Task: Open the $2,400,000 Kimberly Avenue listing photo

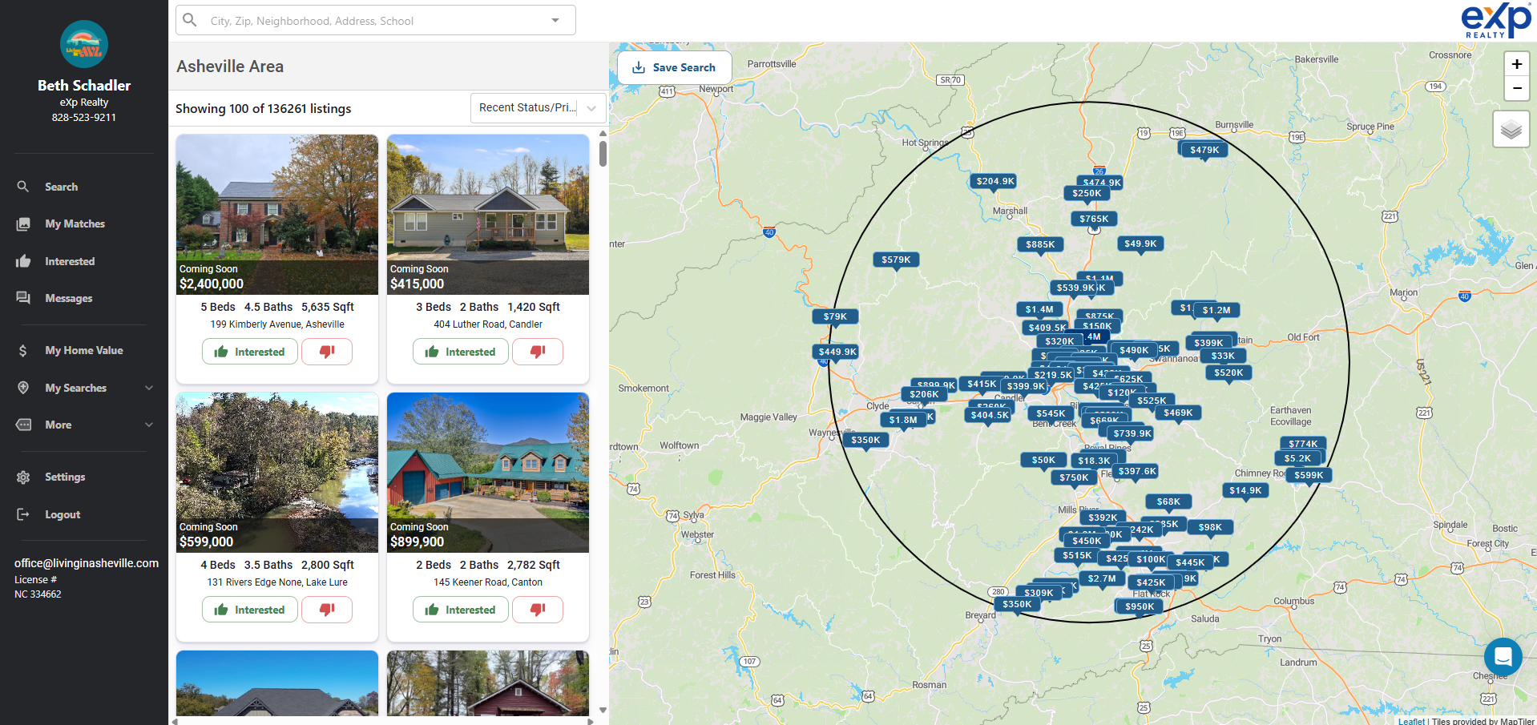Action: click(277, 214)
